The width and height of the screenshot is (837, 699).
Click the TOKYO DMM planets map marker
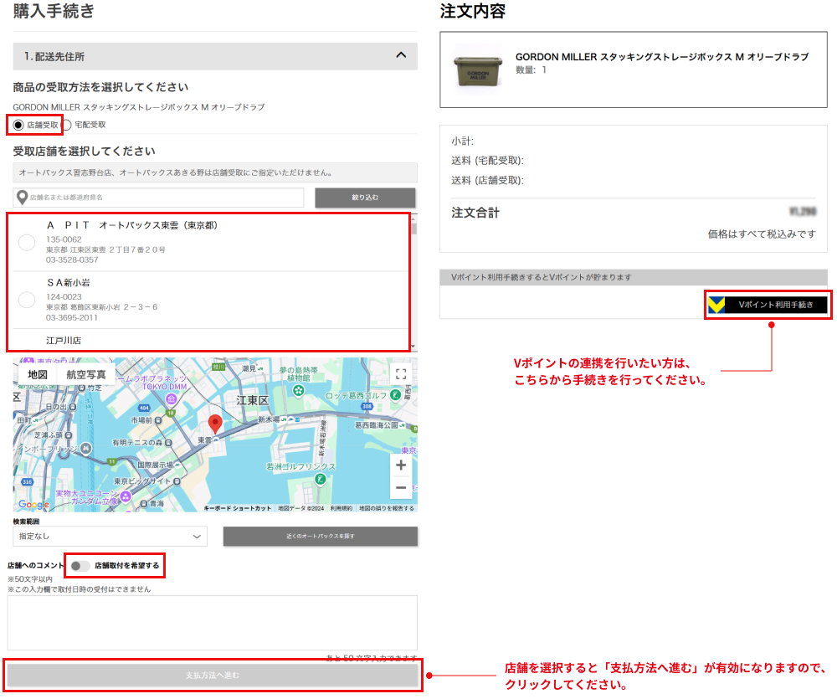pyautogui.click(x=171, y=398)
